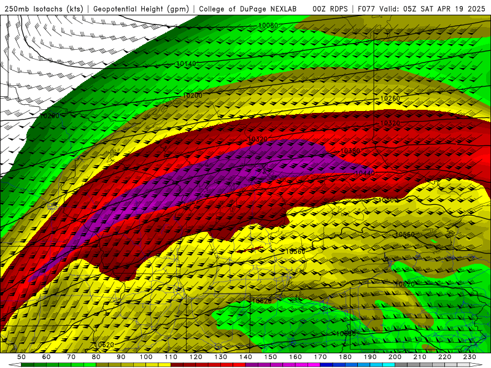This screenshot has width=491, height=368.
Task: Select the 60 kts scale label
Action: tap(47, 357)
